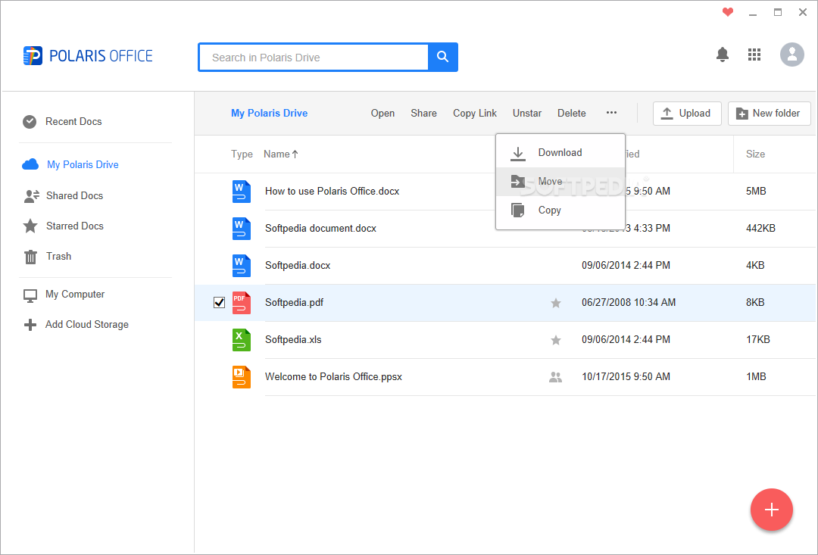The height and width of the screenshot is (555, 818).
Task: Click the Copy pages icon in the menu
Action: coord(517,210)
